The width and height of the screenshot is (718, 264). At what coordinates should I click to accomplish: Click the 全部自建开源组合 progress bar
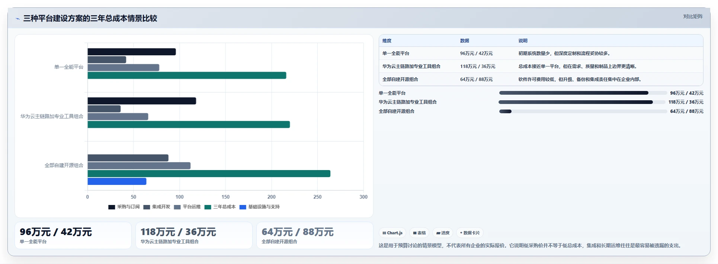coord(583,111)
